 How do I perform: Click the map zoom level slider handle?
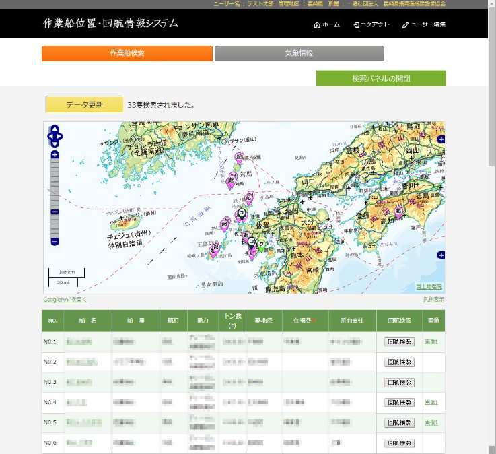pos(55,212)
